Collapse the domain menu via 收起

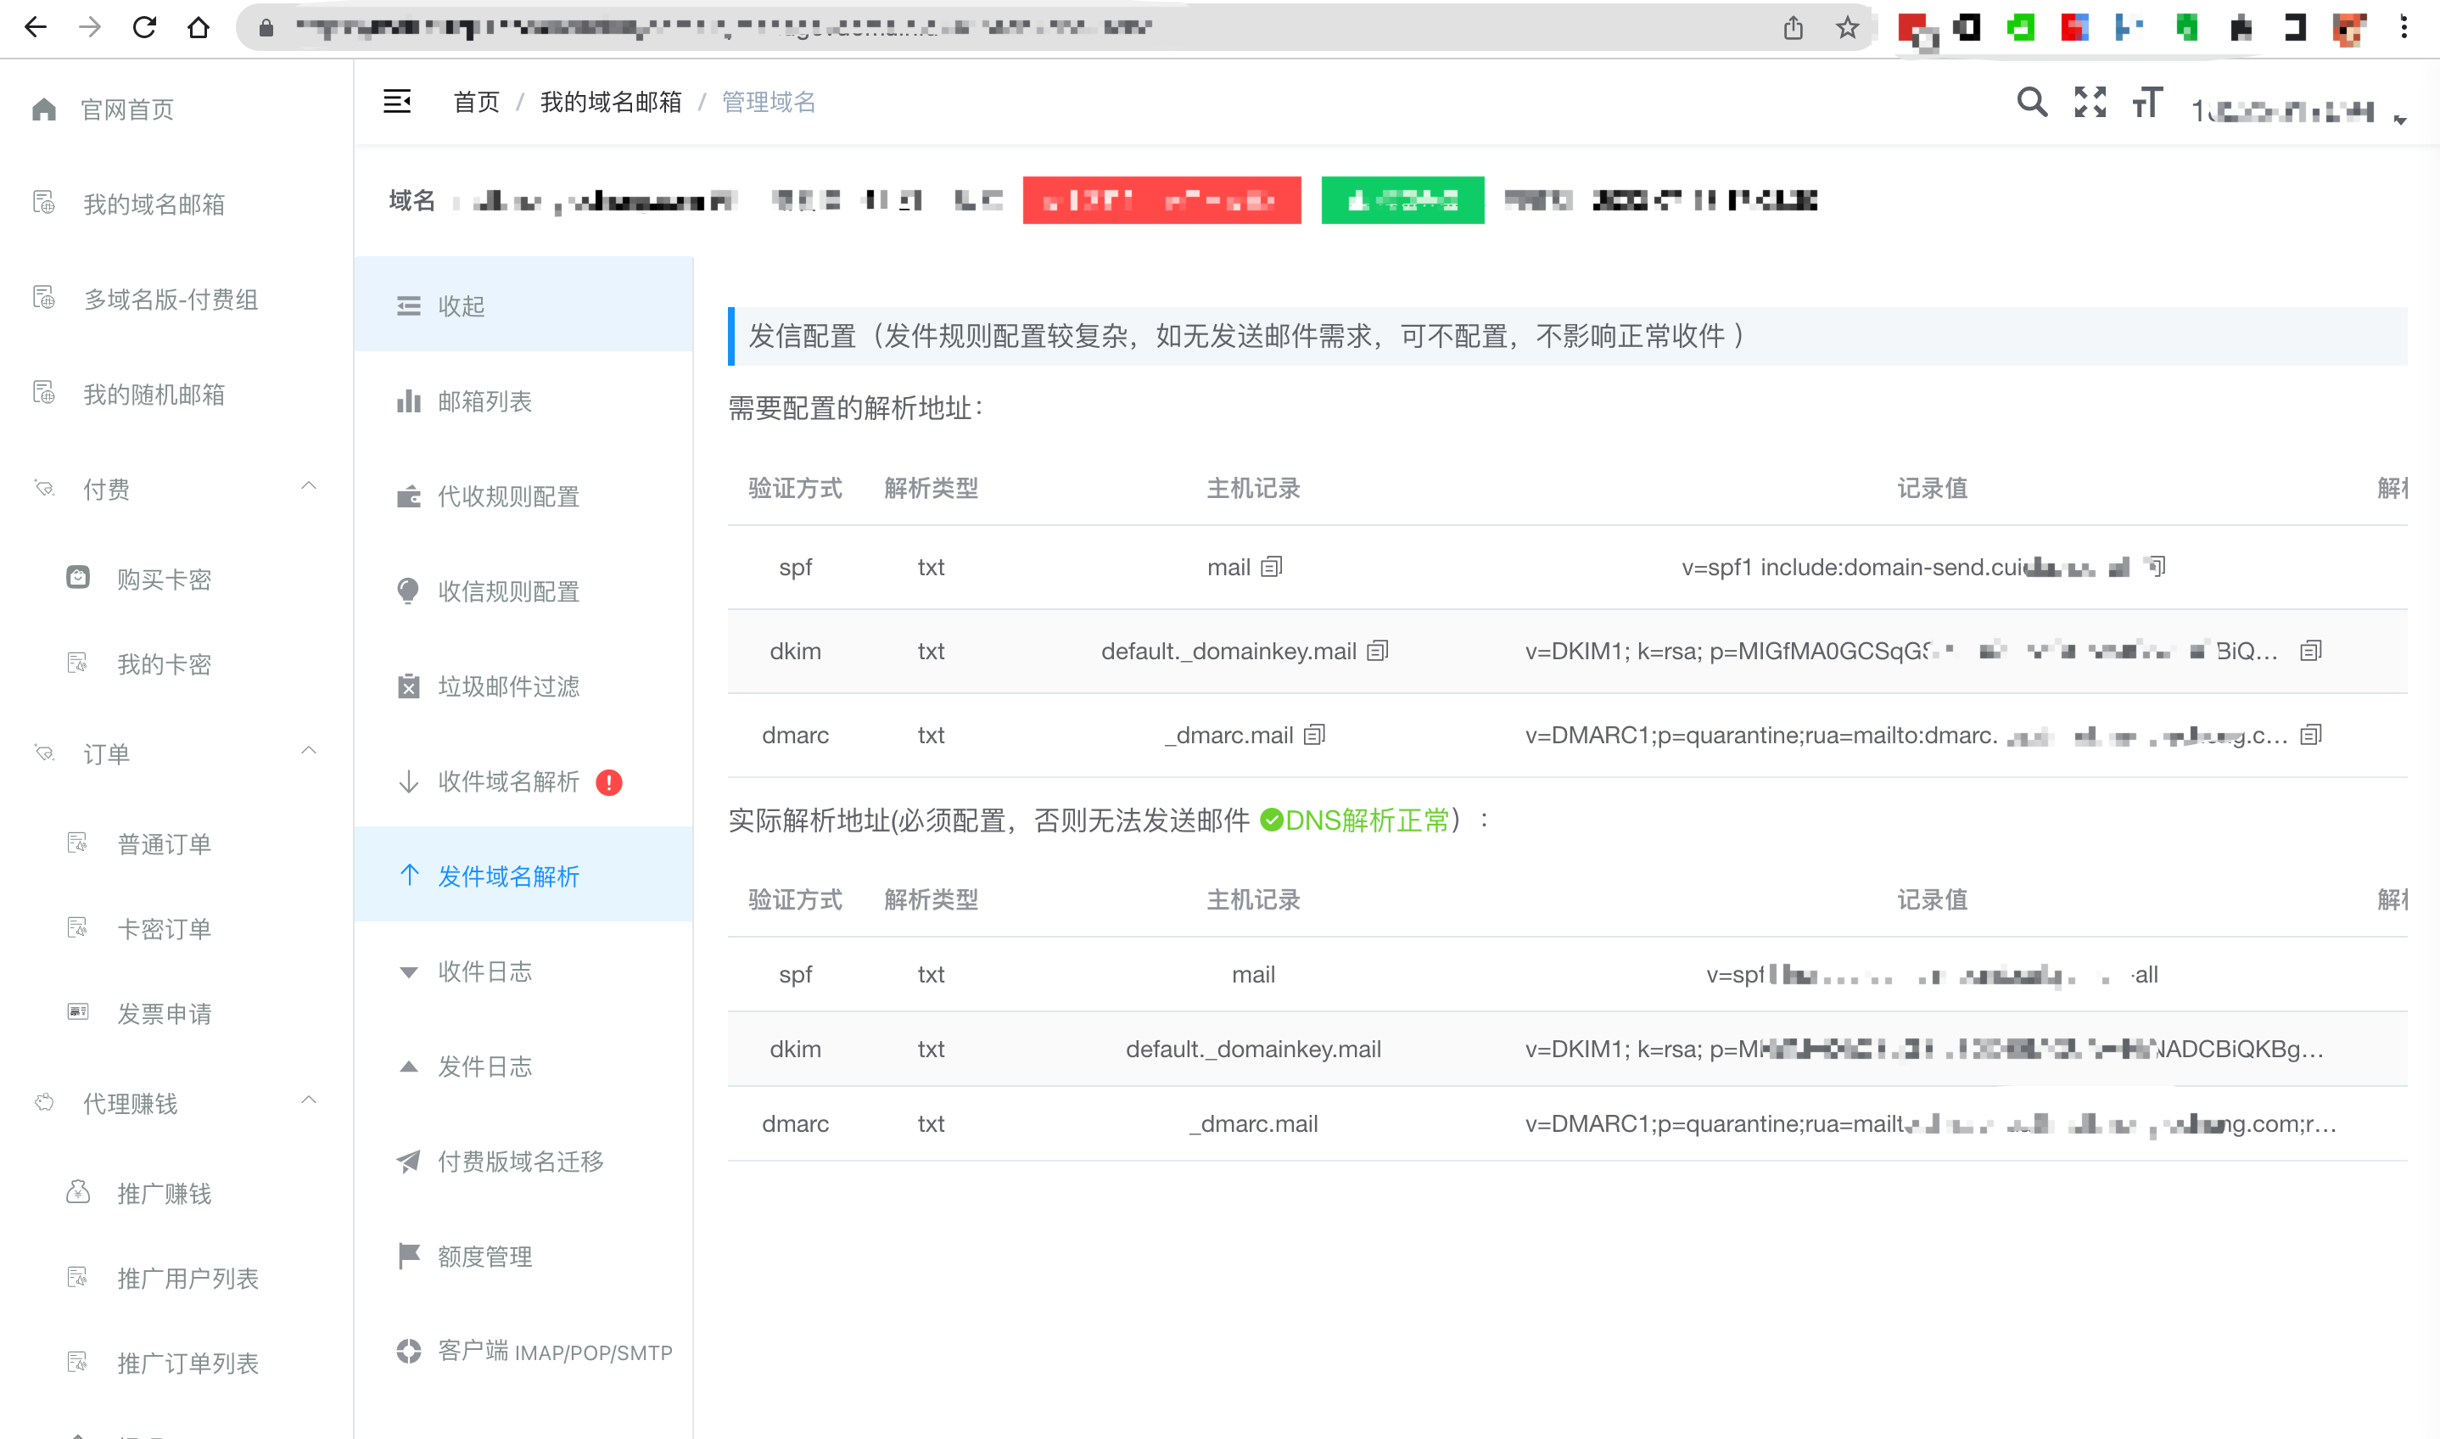click(523, 305)
